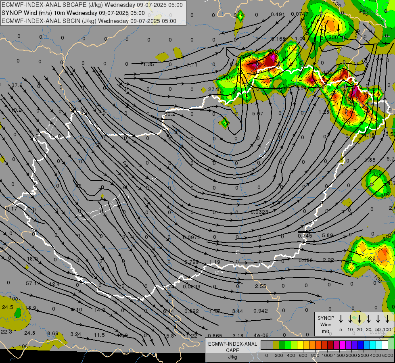The width and height of the screenshot is (395, 363).
Task: Click the 1.28 value on the map
Action: 324,112
